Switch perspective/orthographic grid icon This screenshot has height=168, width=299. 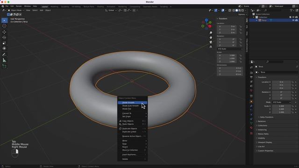pos(211,47)
